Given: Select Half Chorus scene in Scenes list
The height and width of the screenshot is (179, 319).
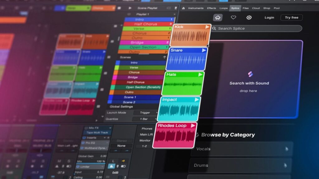Looking at the screenshot, I should (138, 82).
